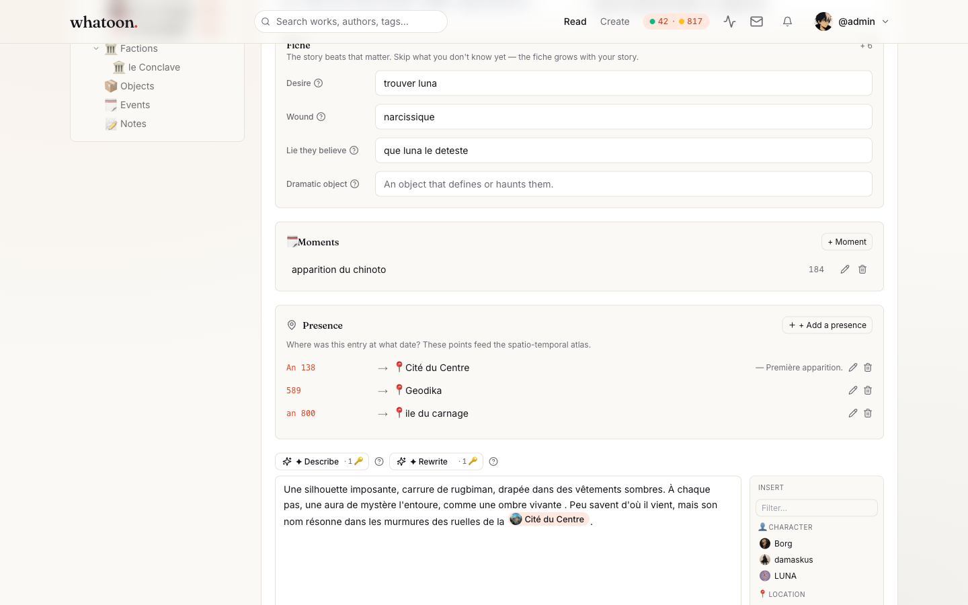Insert character LUNA

point(778,575)
